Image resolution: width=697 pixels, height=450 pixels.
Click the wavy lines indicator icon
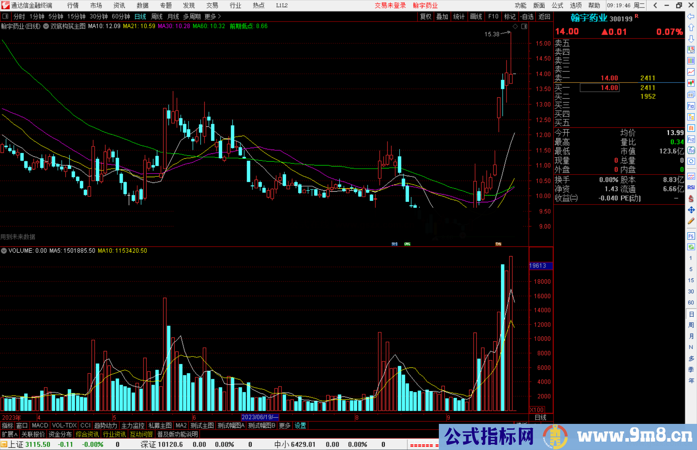pyautogui.click(x=691, y=176)
